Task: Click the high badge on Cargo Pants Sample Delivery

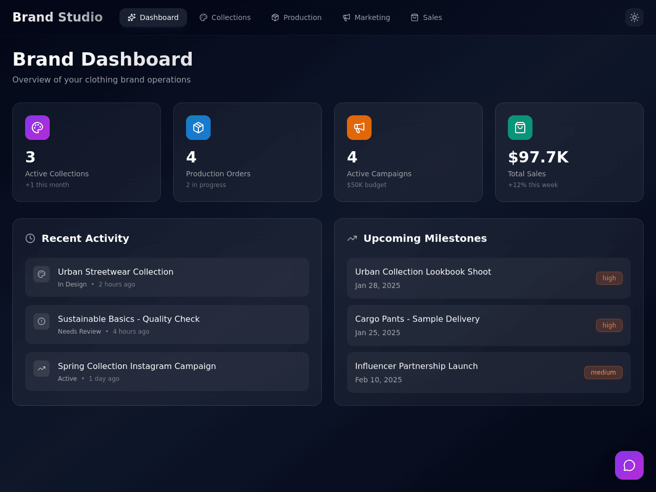Action: 609,325
